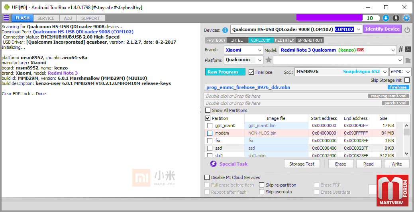The height and width of the screenshot is (212, 414).
Task: Click the Android app icon in title bar
Action: (x=7, y=8)
